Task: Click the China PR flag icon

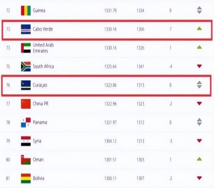Action: 26,104
